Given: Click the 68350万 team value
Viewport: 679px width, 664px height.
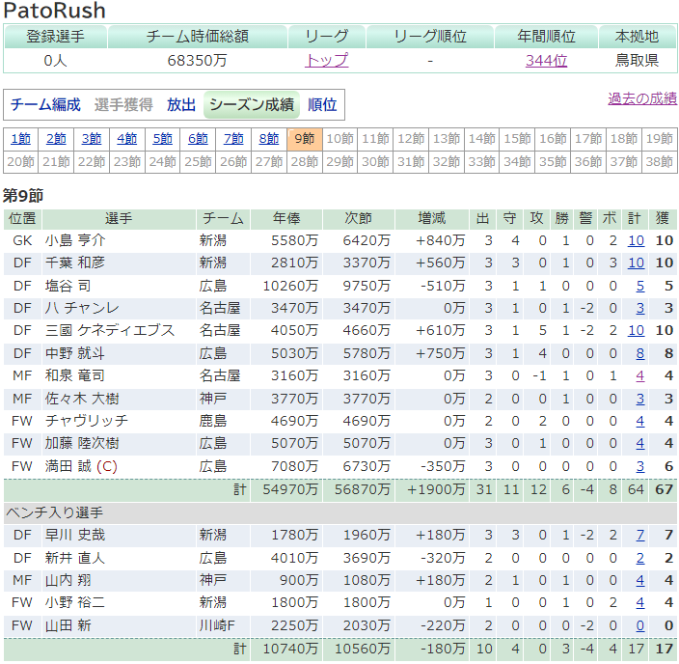Looking at the screenshot, I should (197, 60).
